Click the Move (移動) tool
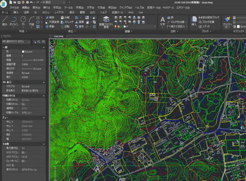246x181 pixels. point(50,27)
